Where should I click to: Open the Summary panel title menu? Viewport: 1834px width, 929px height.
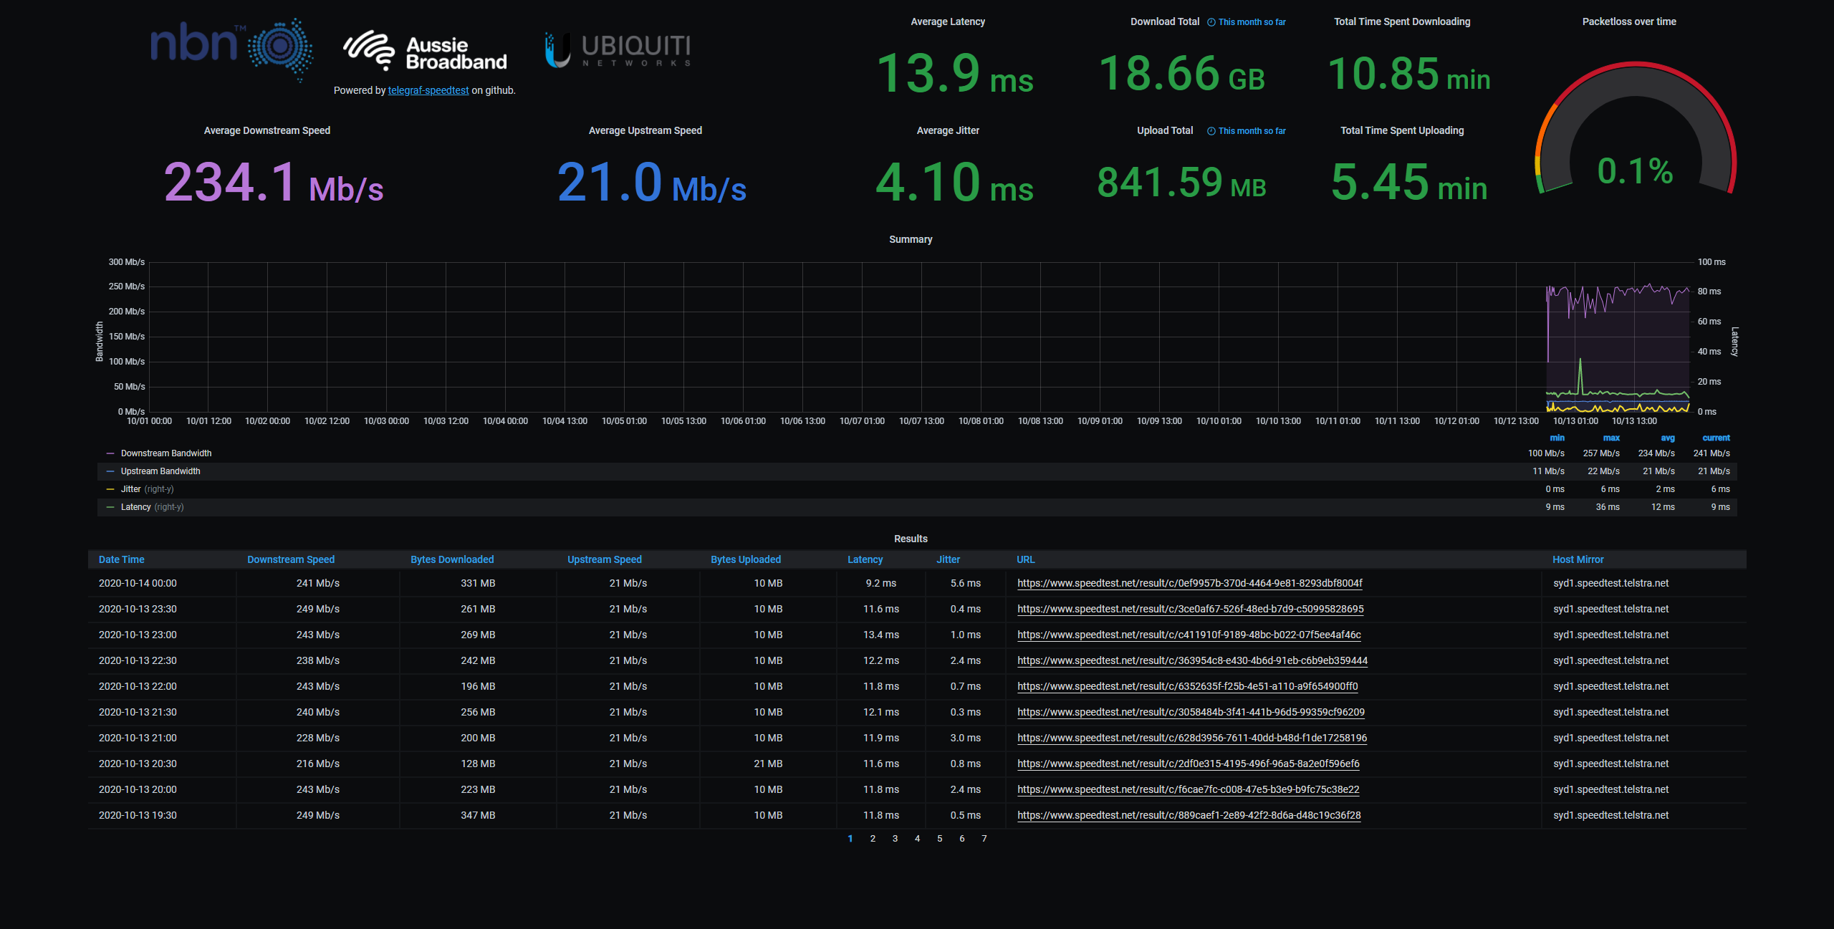coord(911,239)
